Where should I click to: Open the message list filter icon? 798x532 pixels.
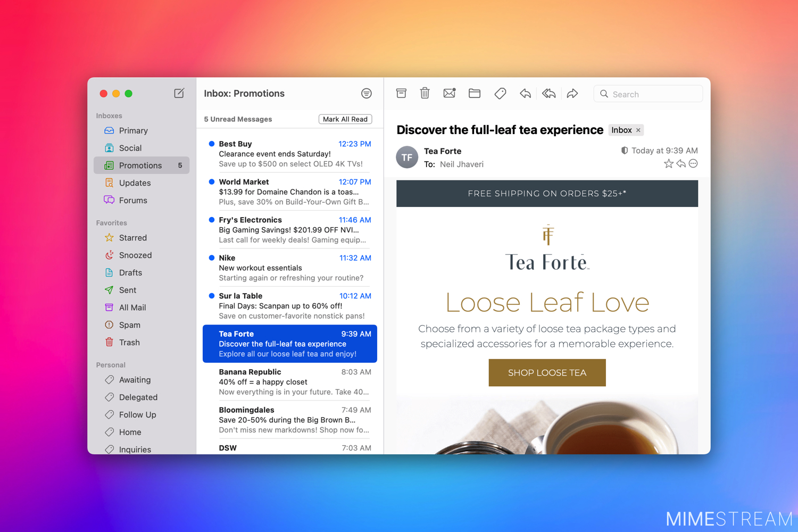[367, 94]
